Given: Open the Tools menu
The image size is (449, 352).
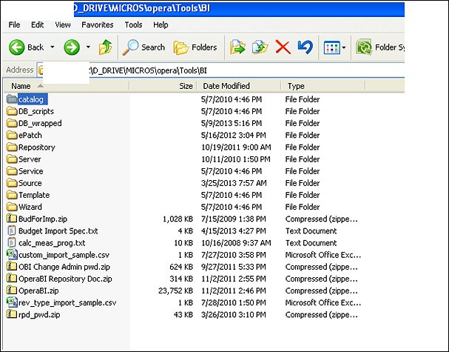Looking at the screenshot, I should pyautogui.click(x=133, y=24).
